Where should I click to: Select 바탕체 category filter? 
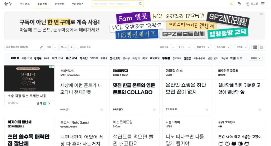pos(136,58)
